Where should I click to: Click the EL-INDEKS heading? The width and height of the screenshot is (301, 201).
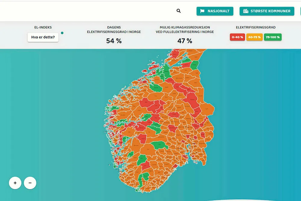[43, 27]
